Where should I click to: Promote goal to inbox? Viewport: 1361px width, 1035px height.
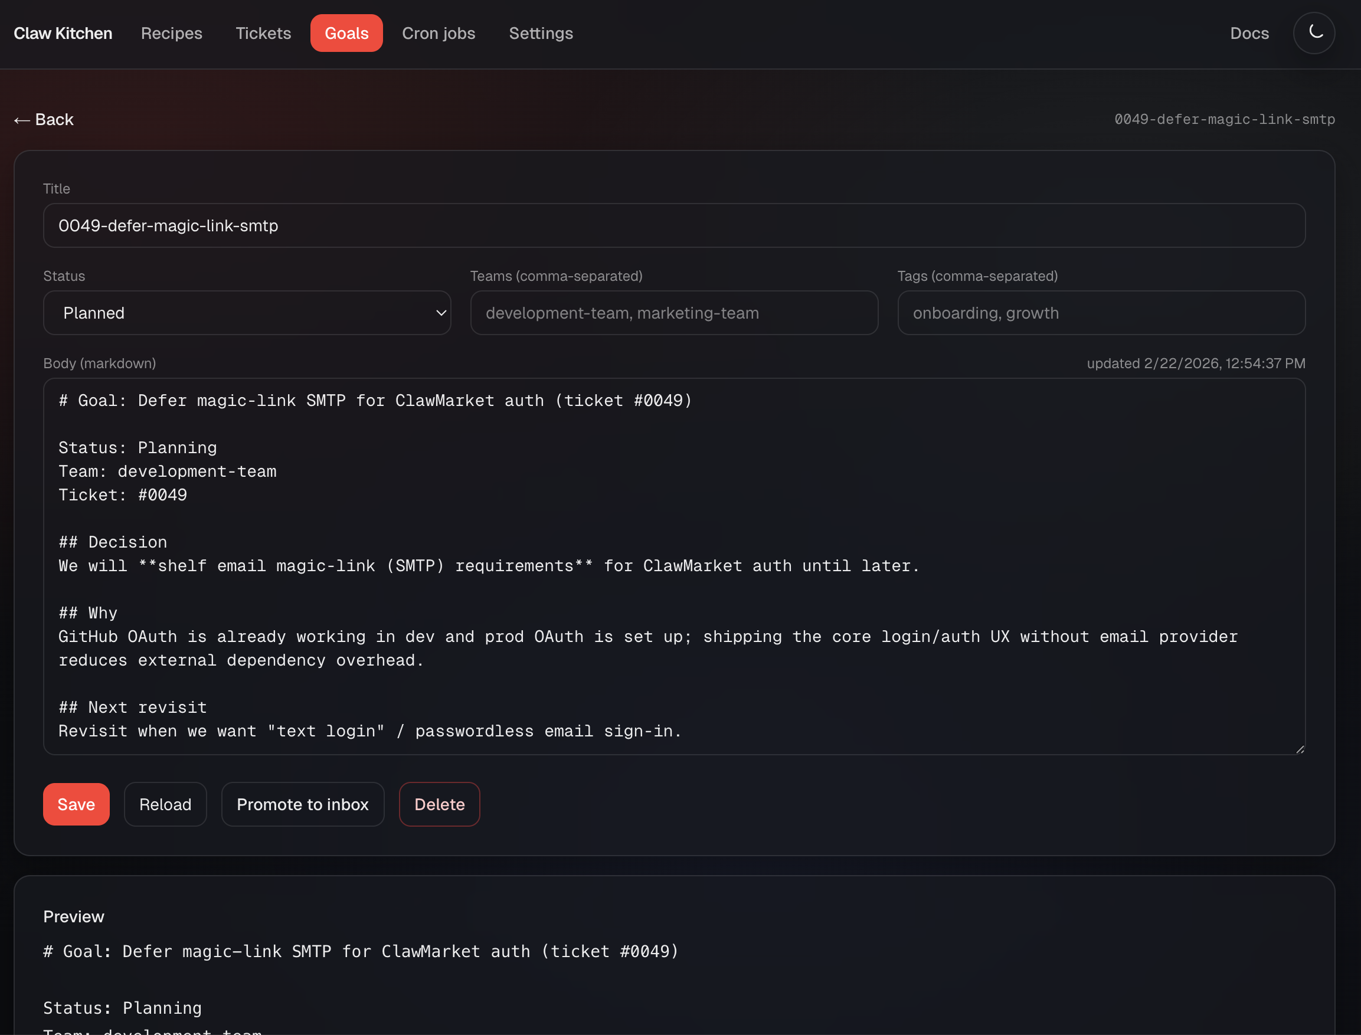303,804
